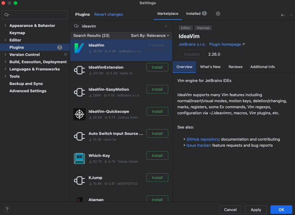Viewport: 295px width, 215px height.
Task: Open the Plugin homepage link
Action: click(227, 44)
